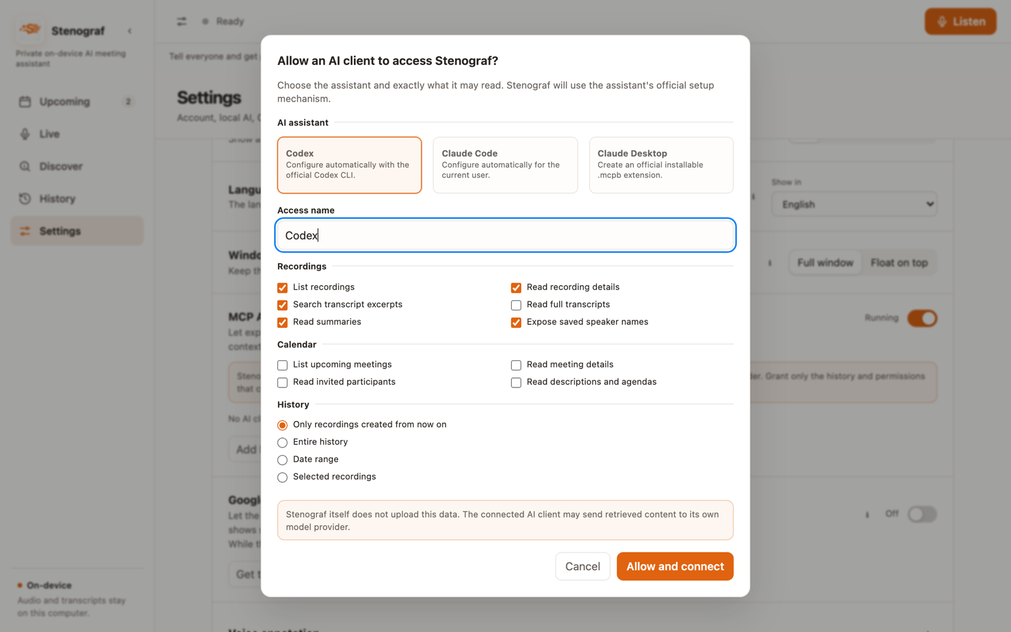Choose Float on top mode
Viewport: 1011px width, 632px height.
coord(899,263)
